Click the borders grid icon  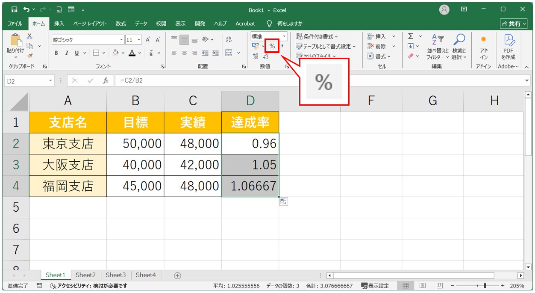pyautogui.click(x=96, y=53)
